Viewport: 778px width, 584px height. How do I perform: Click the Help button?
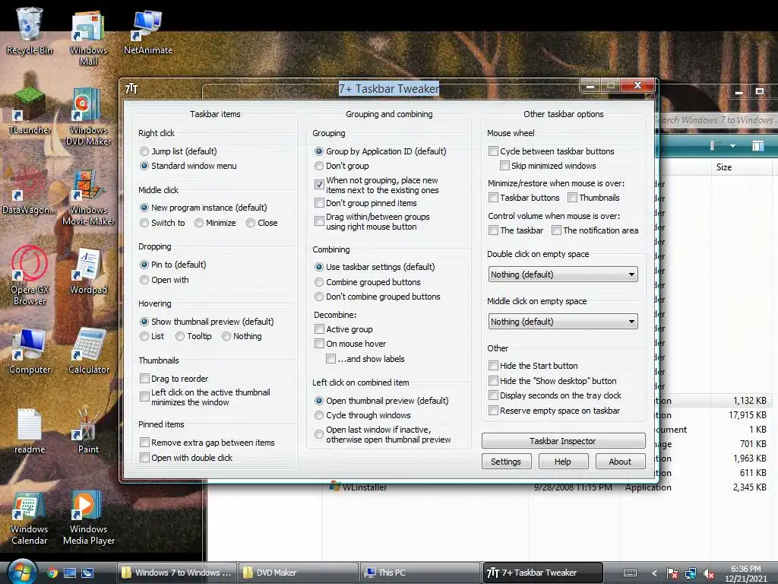click(563, 462)
